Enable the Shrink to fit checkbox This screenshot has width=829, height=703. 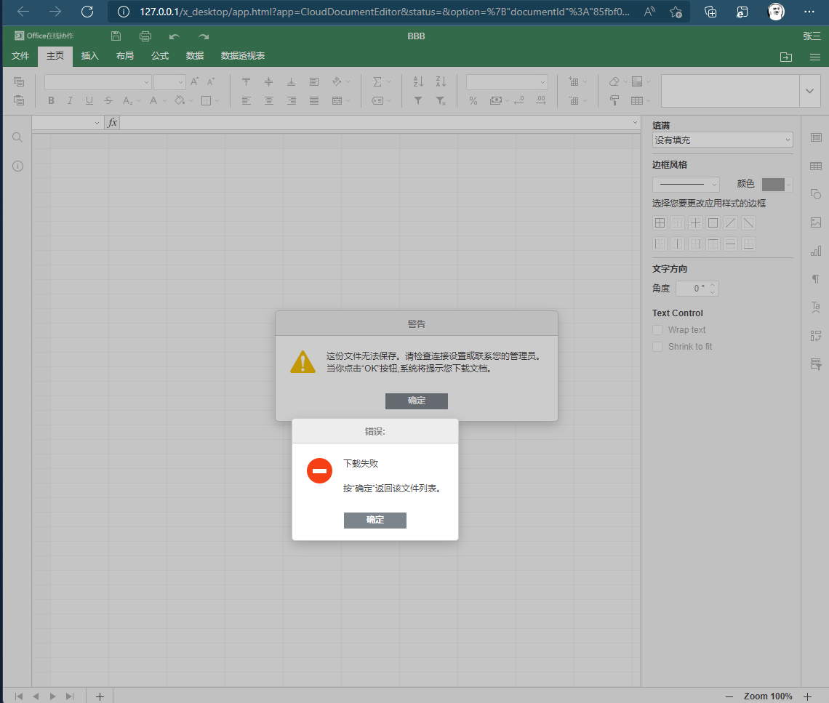tap(657, 347)
